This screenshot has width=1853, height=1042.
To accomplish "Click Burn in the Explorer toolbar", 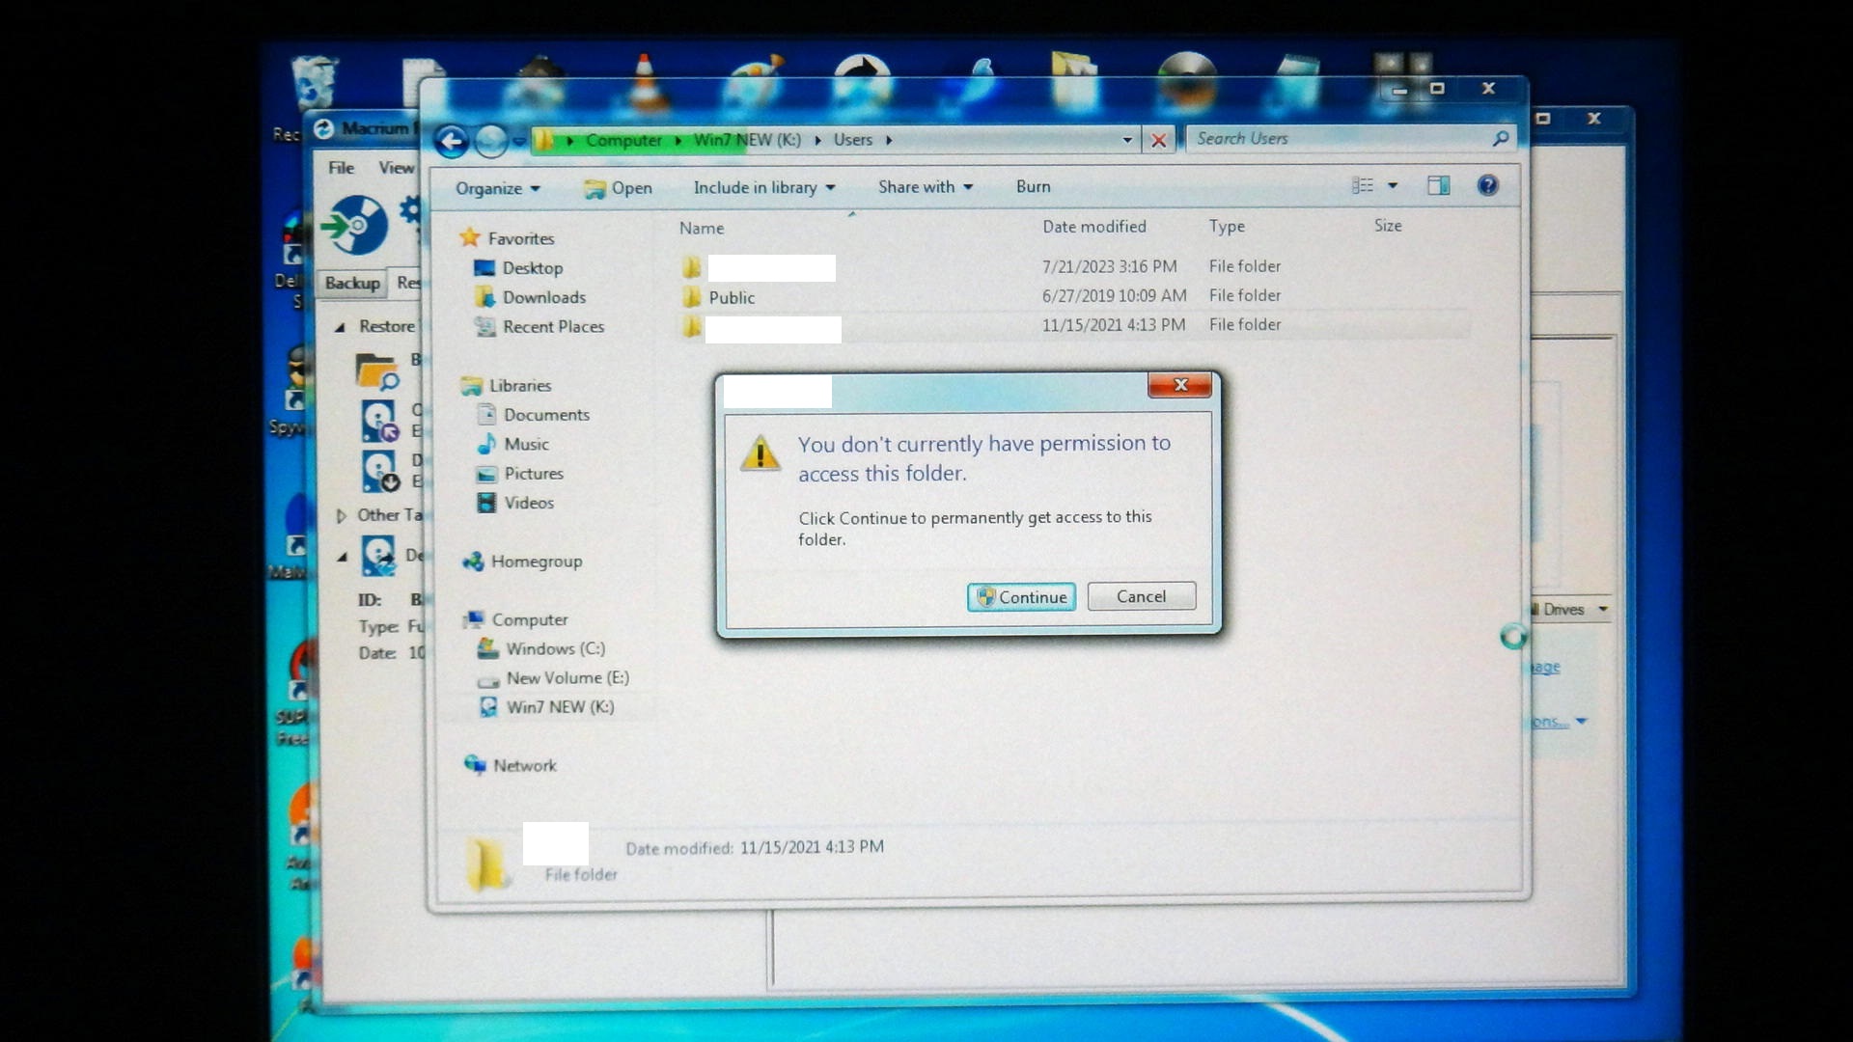I will (x=1033, y=186).
